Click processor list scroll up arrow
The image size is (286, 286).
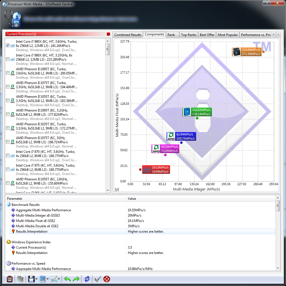[x=108, y=41]
